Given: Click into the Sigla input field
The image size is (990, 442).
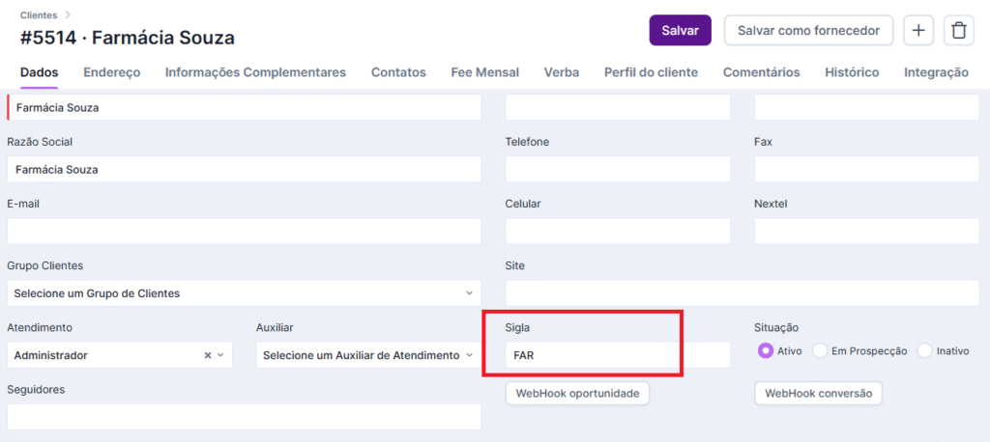Looking at the screenshot, I should [619, 355].
